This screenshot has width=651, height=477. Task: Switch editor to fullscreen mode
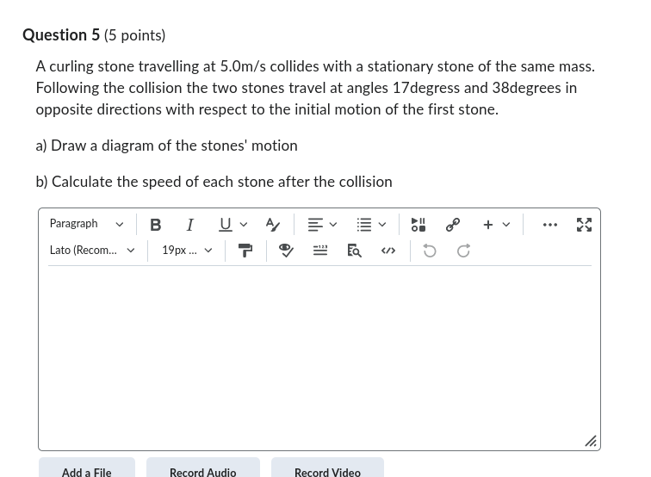click(x=584, y=225)
